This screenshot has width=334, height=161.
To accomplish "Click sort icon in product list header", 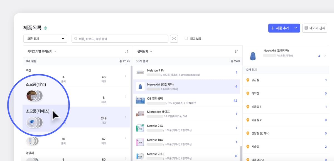I will point(236,52).
